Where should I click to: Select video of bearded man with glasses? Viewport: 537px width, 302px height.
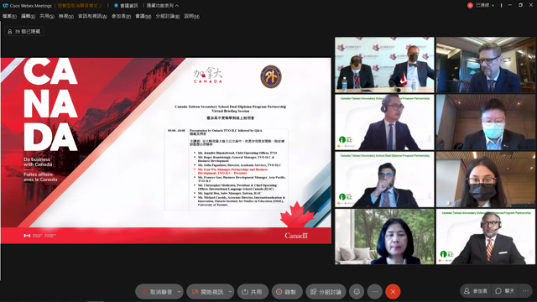[x=486, y=65]
